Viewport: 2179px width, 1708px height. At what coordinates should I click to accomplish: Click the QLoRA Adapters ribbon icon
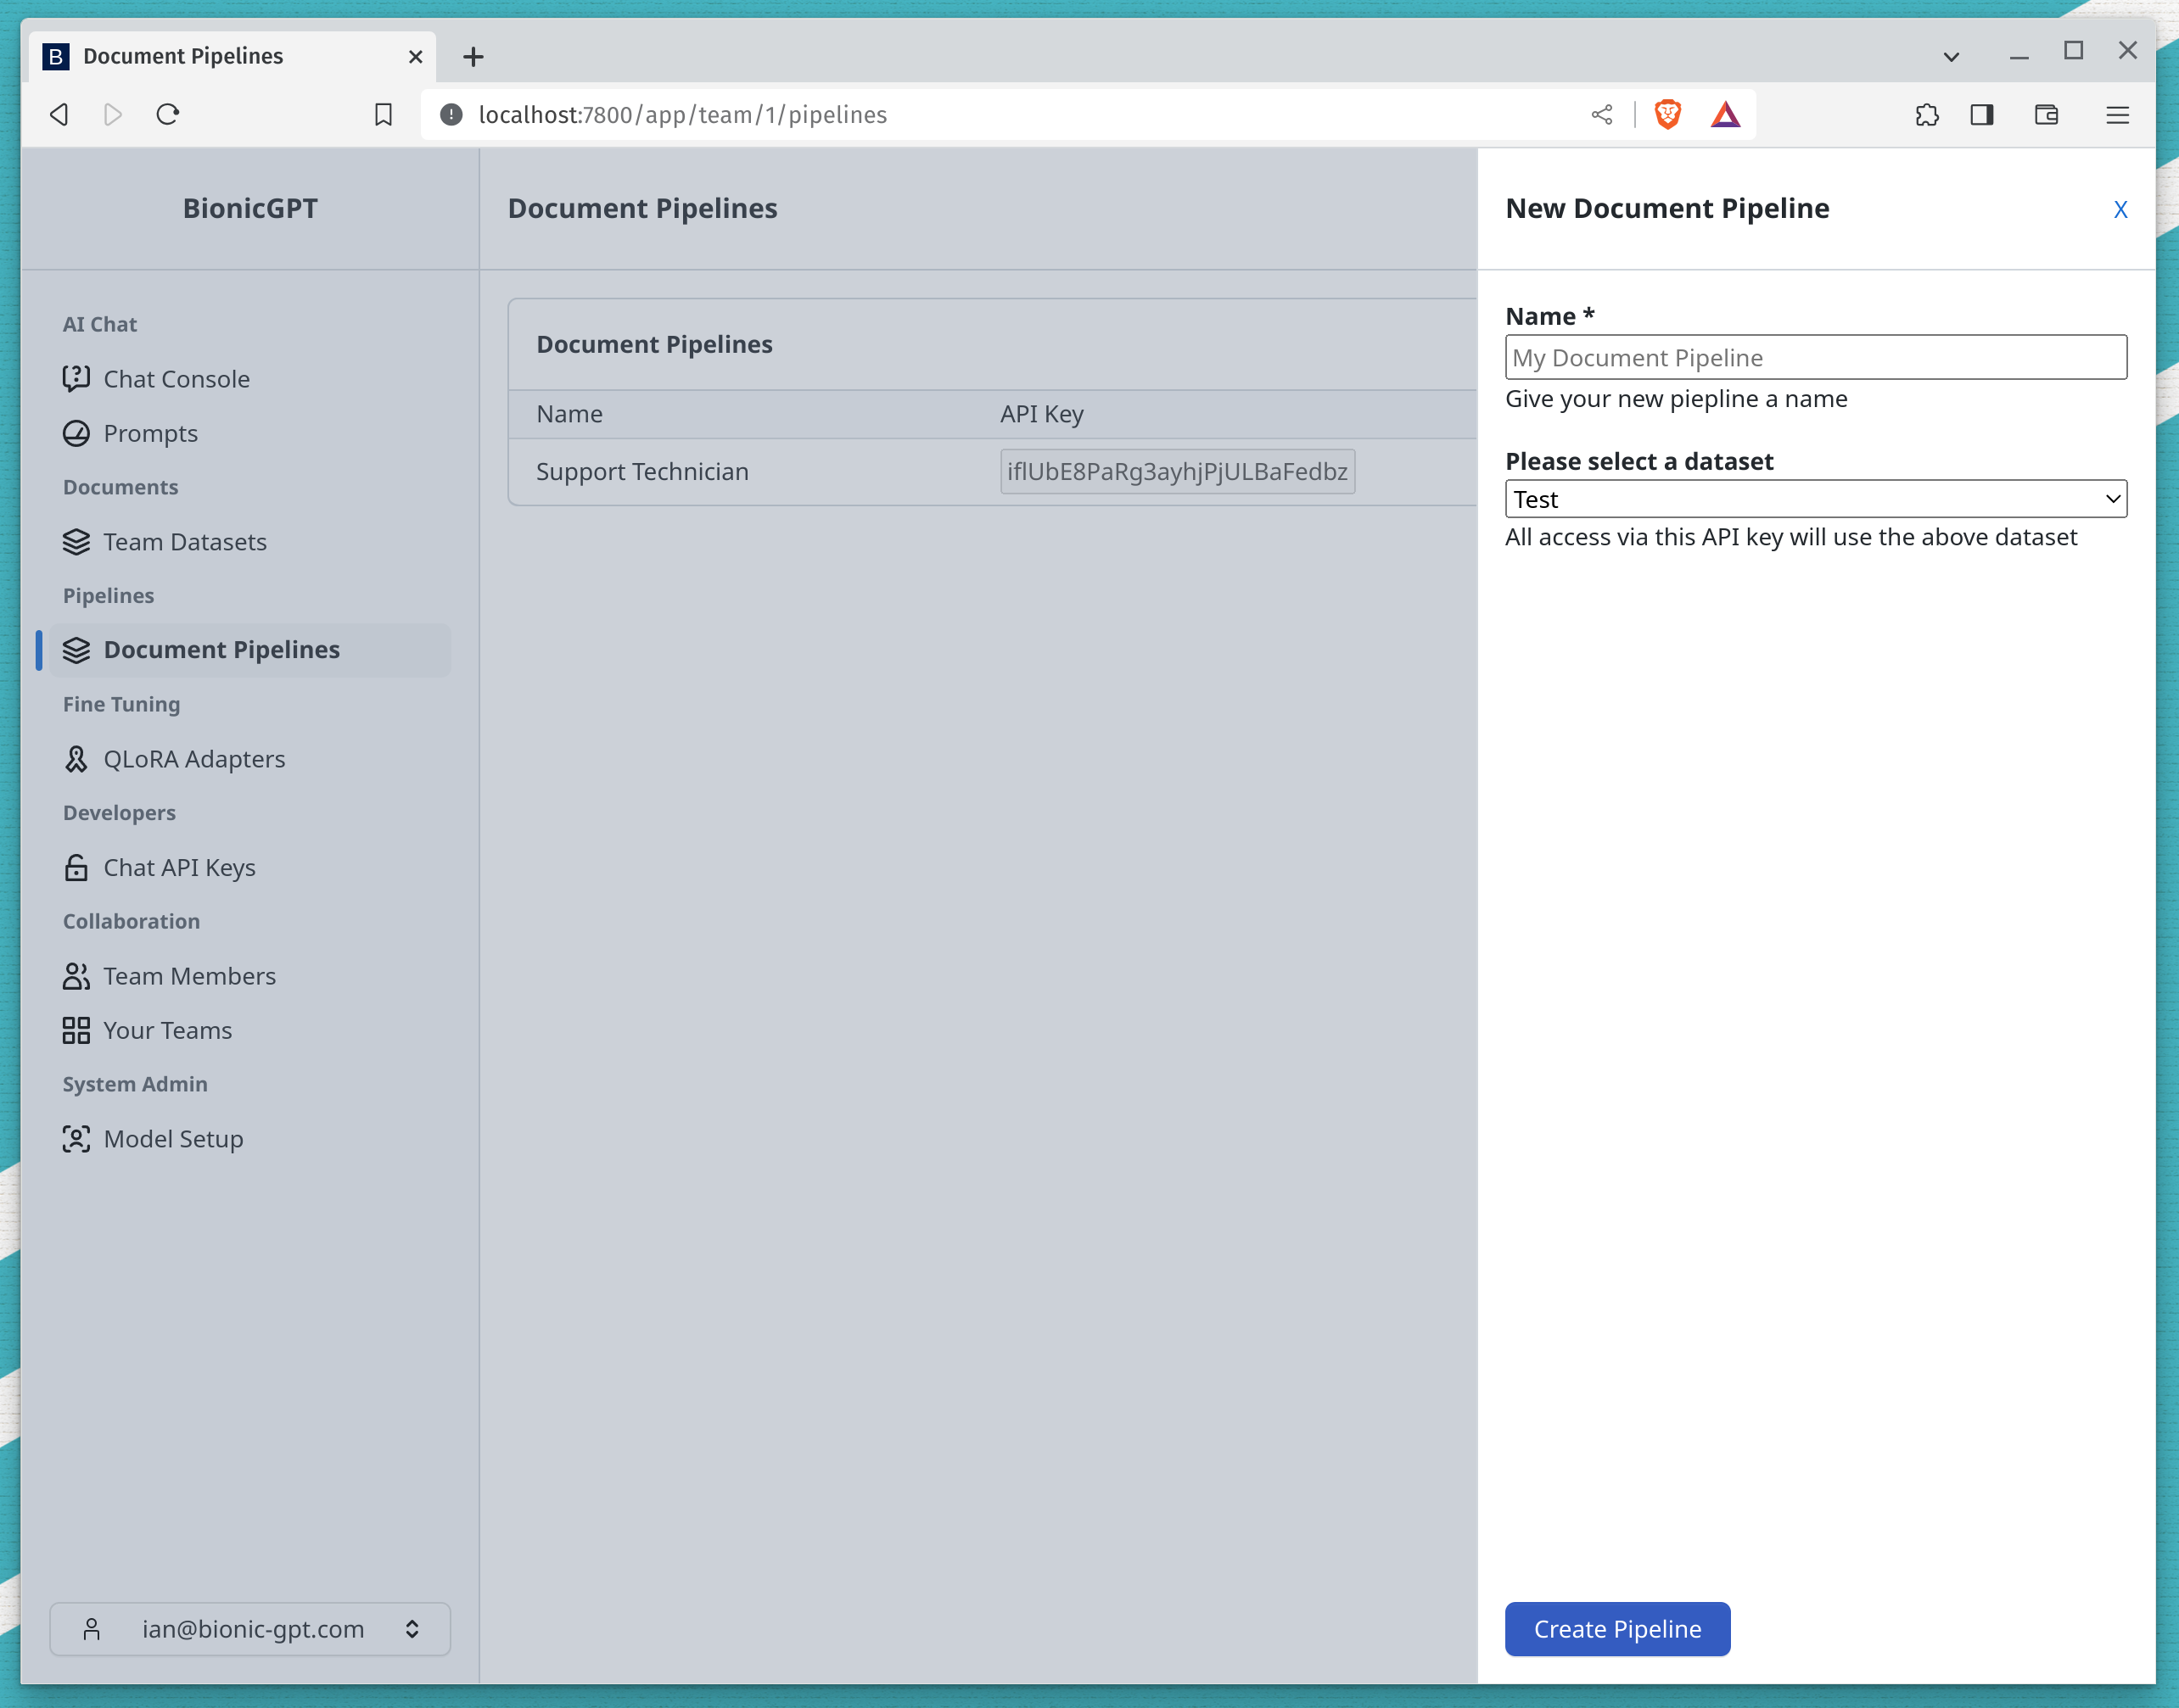[76, 759]
